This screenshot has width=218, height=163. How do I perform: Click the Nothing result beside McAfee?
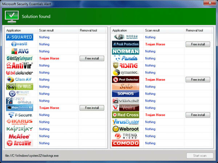coord(44,136)
